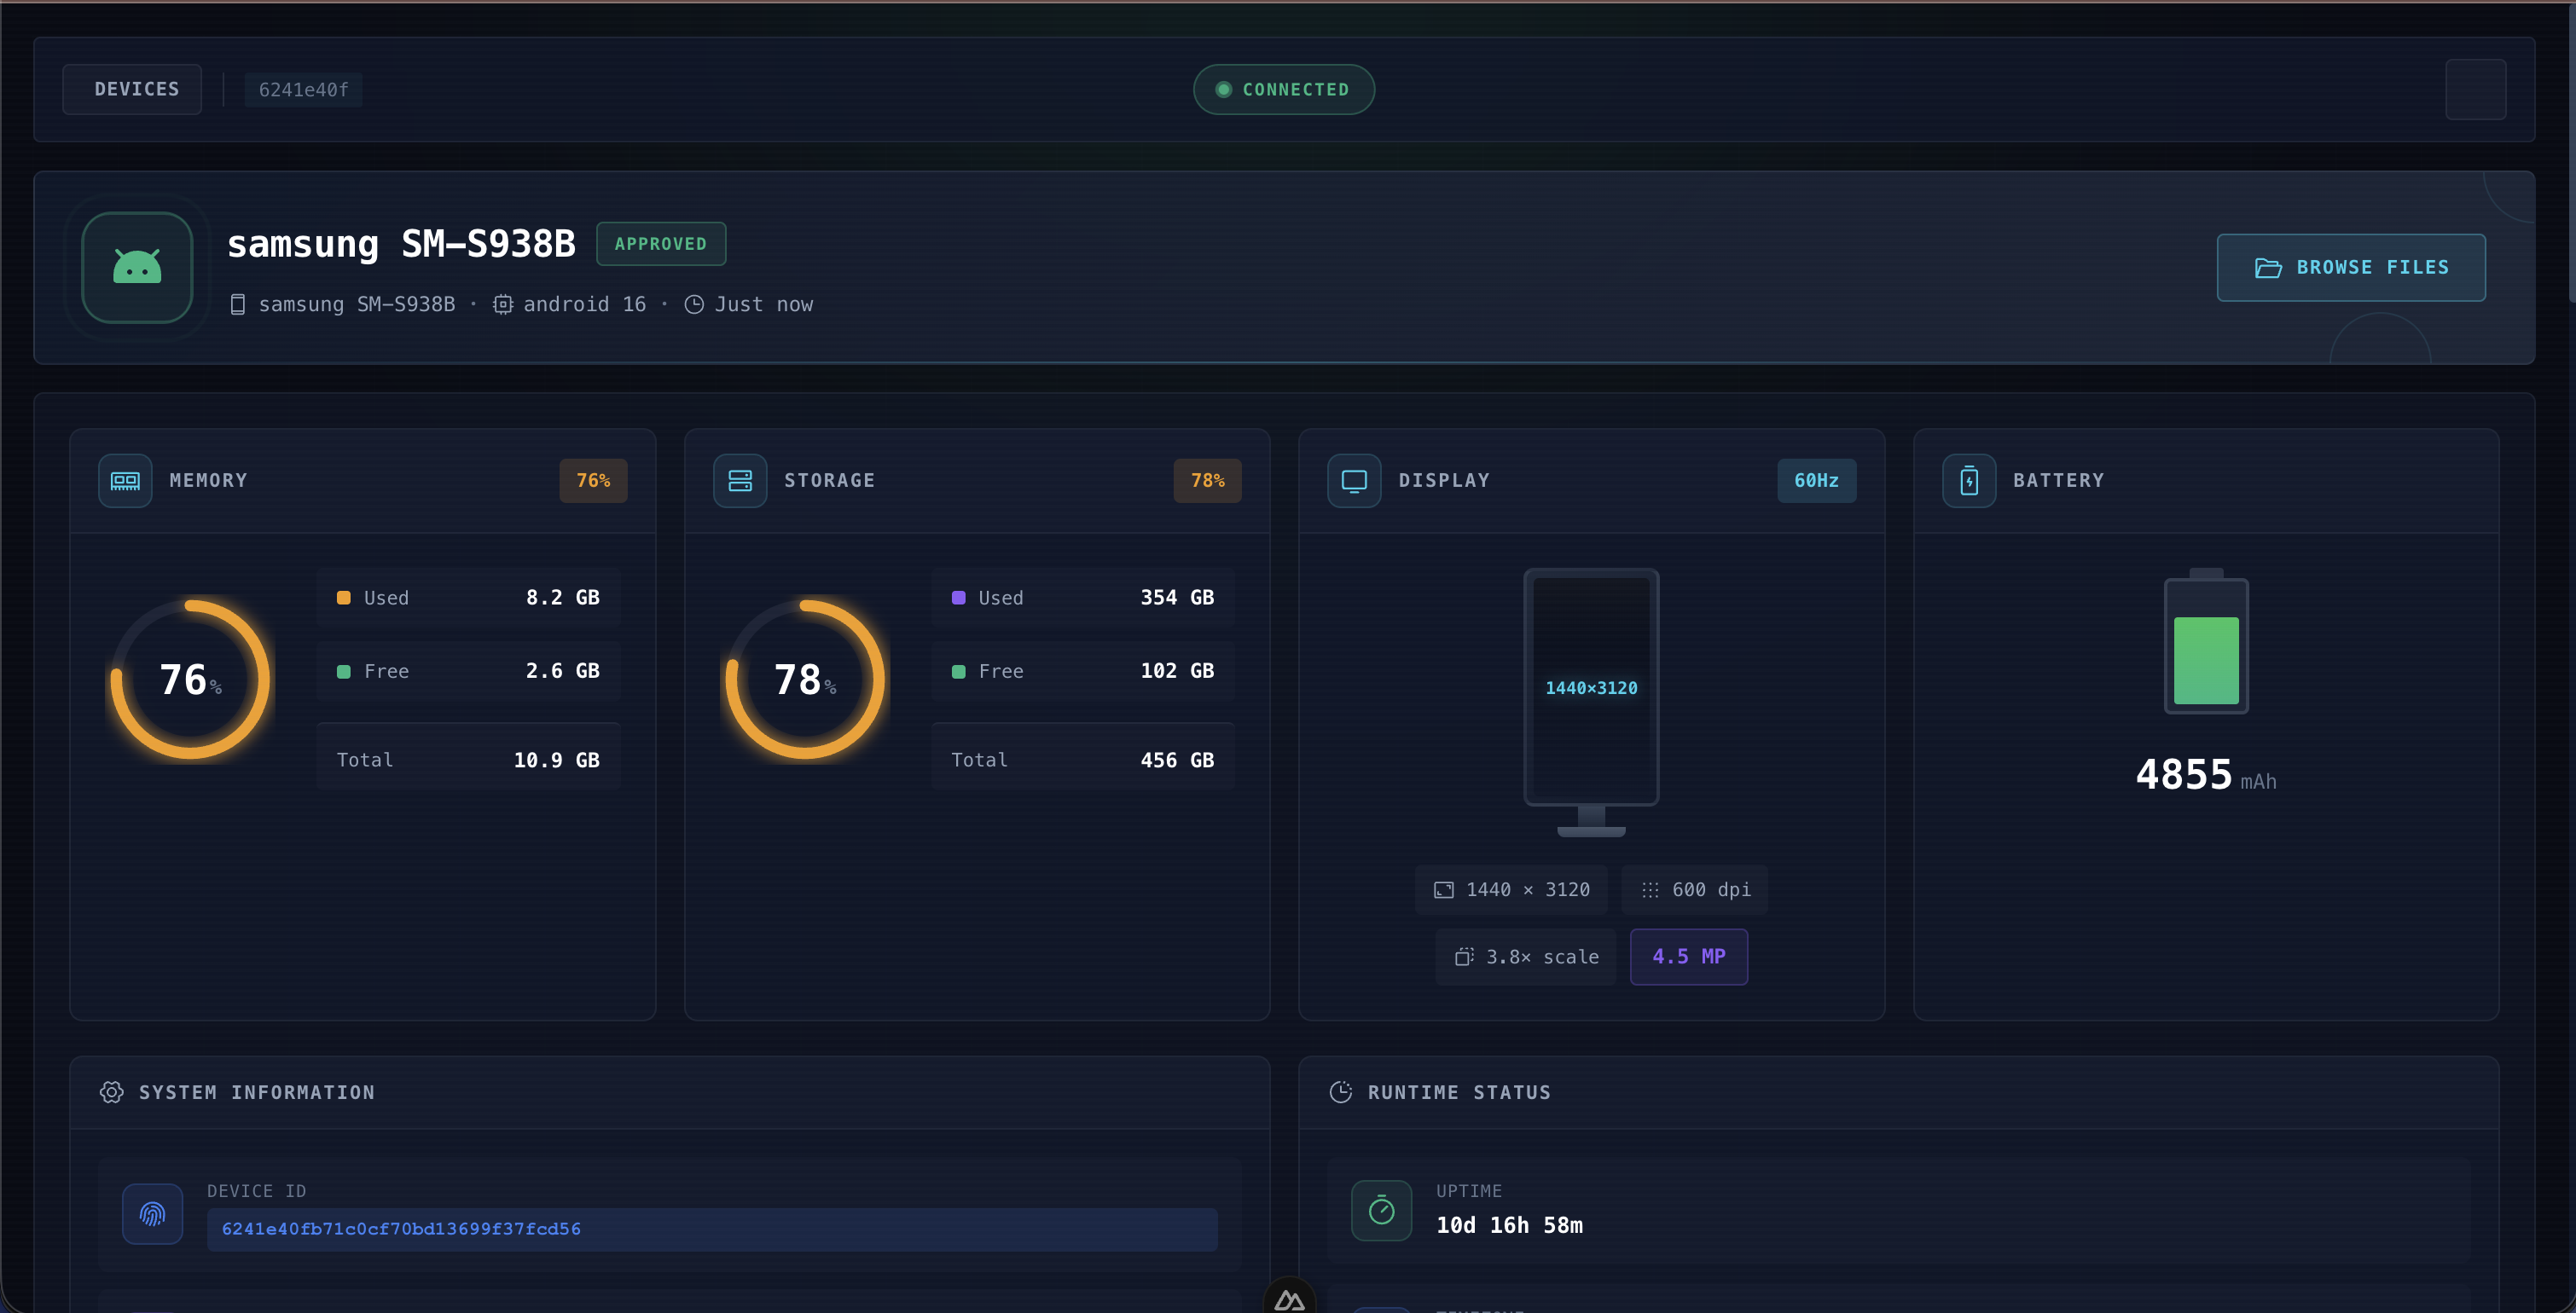Click the empty square button at top right
This screenshot has height=1313, width=2576.
click(2475, 90)
